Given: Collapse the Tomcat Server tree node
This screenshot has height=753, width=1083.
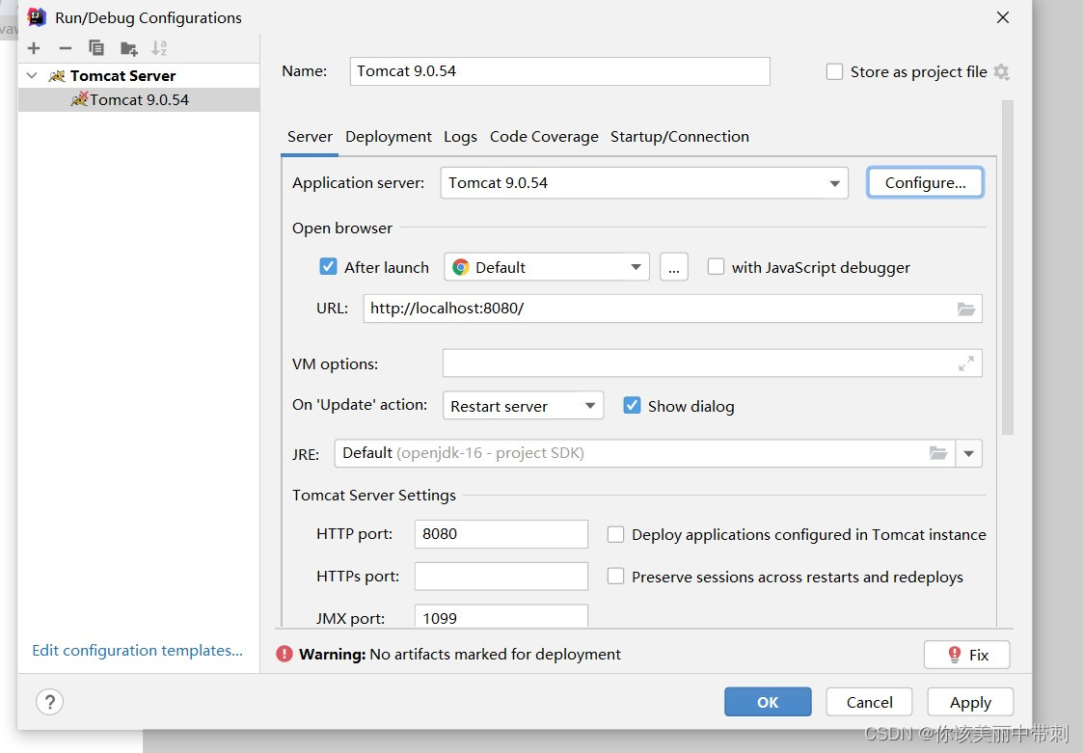Looking at the screenshot, I should [32, 75].
